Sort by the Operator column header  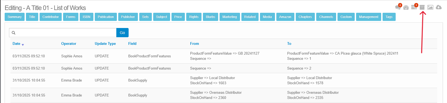click(69, 43)
